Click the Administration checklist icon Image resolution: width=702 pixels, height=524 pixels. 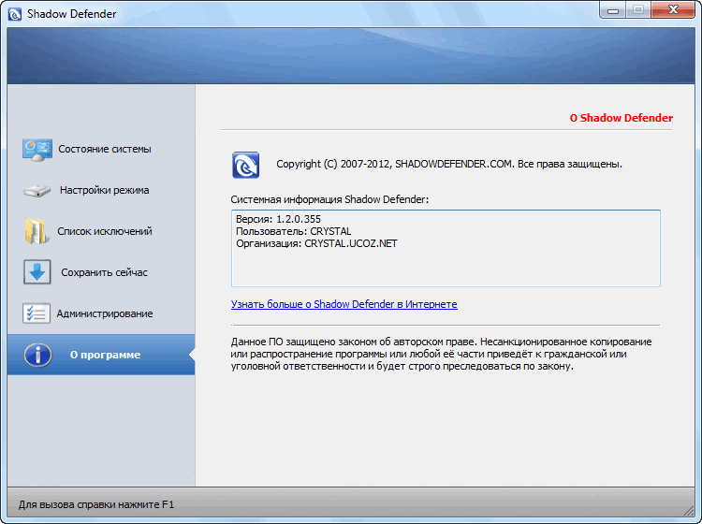[x=37, y=313]
